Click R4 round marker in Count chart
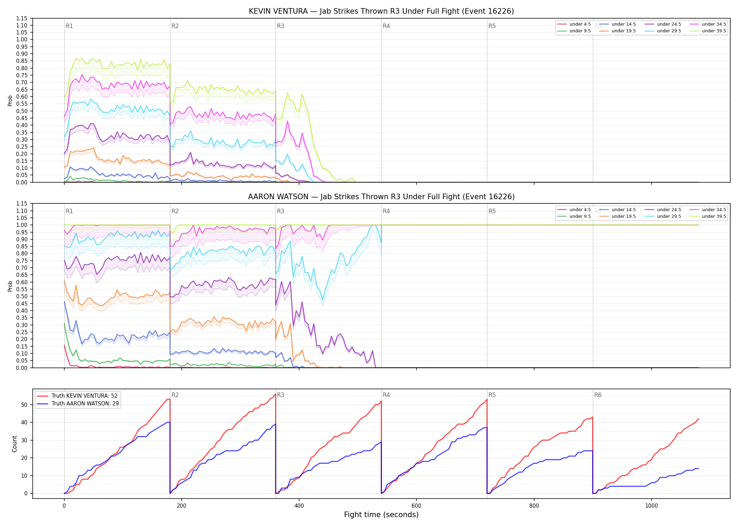The height and width of the screenshot is (527, 738). (x=386, y=395)
